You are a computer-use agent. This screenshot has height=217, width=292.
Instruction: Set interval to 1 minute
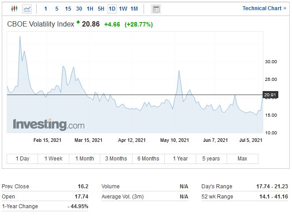46,9
